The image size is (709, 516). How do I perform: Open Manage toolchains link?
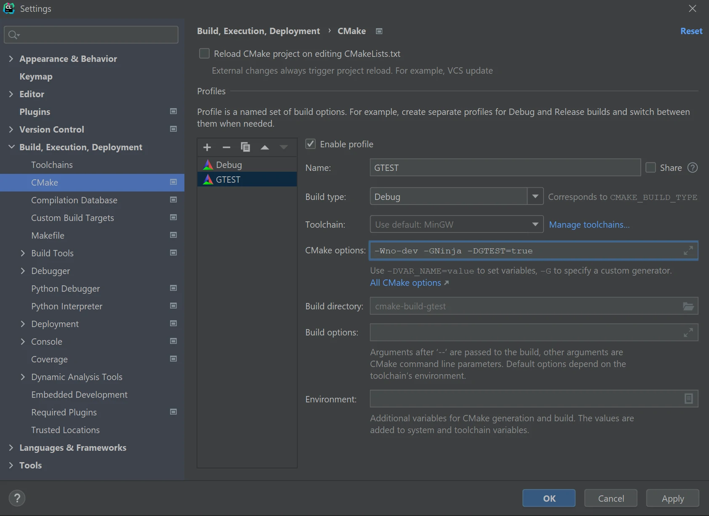tap(589, 224)
